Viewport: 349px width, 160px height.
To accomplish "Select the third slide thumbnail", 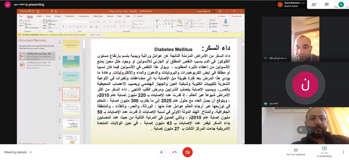I will pyautogui.click(x=71, y=77).
